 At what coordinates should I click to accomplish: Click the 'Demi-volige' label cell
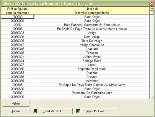coord(92,37)
